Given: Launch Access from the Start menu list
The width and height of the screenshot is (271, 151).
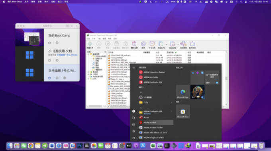Looking at the screenshot, I should [144, 117].
